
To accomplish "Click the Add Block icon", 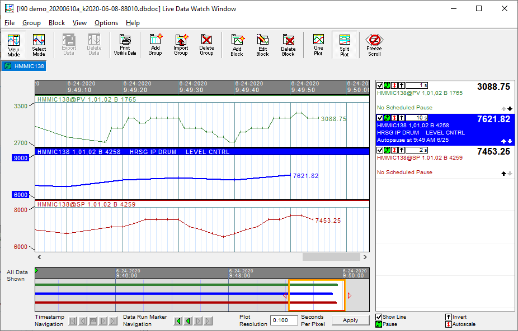I will point(237,45).
